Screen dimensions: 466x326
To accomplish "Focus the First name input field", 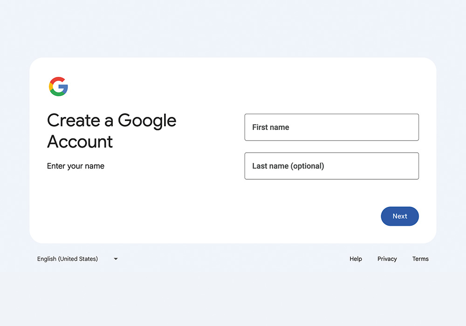I will click(x=332, y=127).
